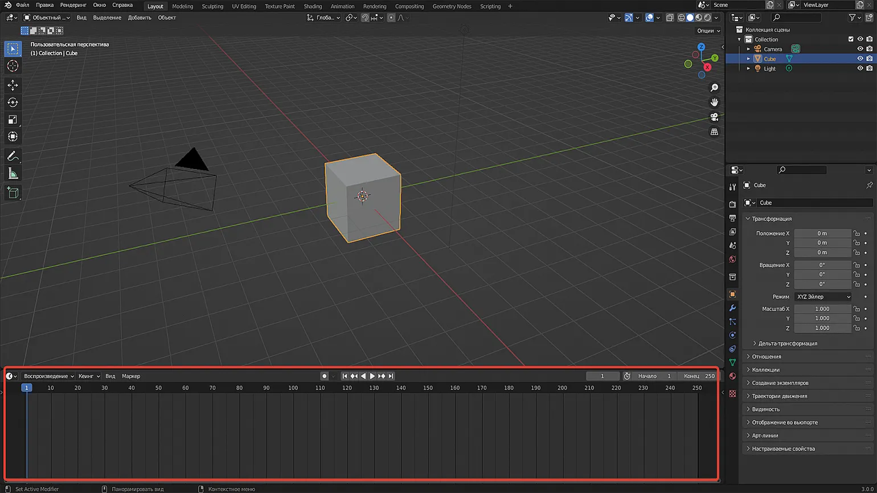Switch to orthographic grid view icon
Viewport: 877px width, 493px height.
[714, 132]
